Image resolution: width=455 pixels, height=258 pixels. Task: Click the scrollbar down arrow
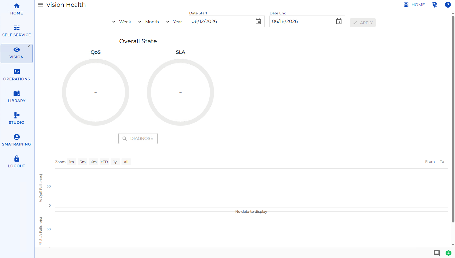pyautogui.click(x=453, y=244)
